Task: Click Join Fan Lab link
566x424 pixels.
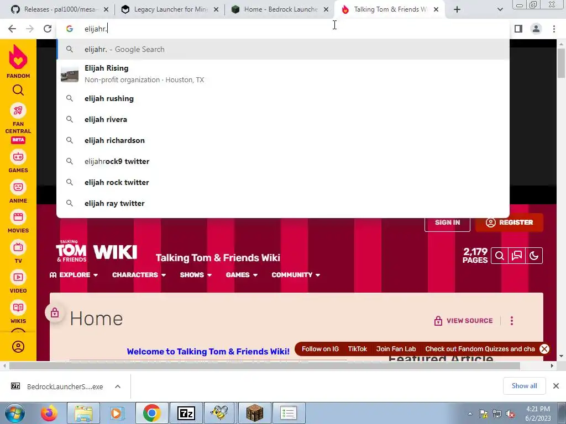Action: pyautogui.click(x=396, y=349)
